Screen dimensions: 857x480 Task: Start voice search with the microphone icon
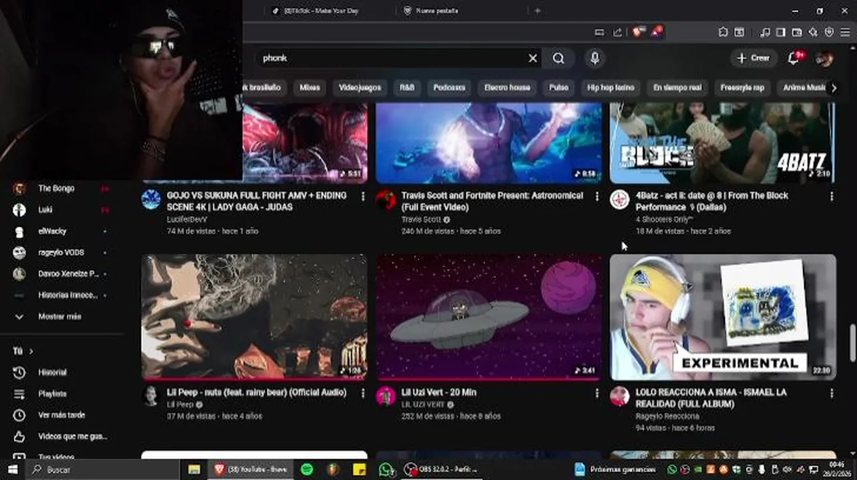595,59
